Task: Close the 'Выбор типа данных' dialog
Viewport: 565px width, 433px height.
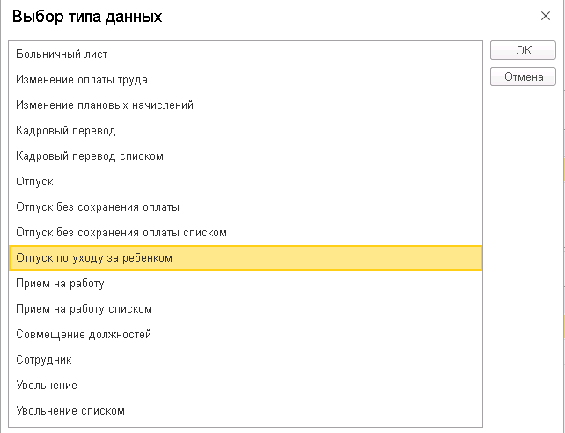Action: click(x=546, y=16)
